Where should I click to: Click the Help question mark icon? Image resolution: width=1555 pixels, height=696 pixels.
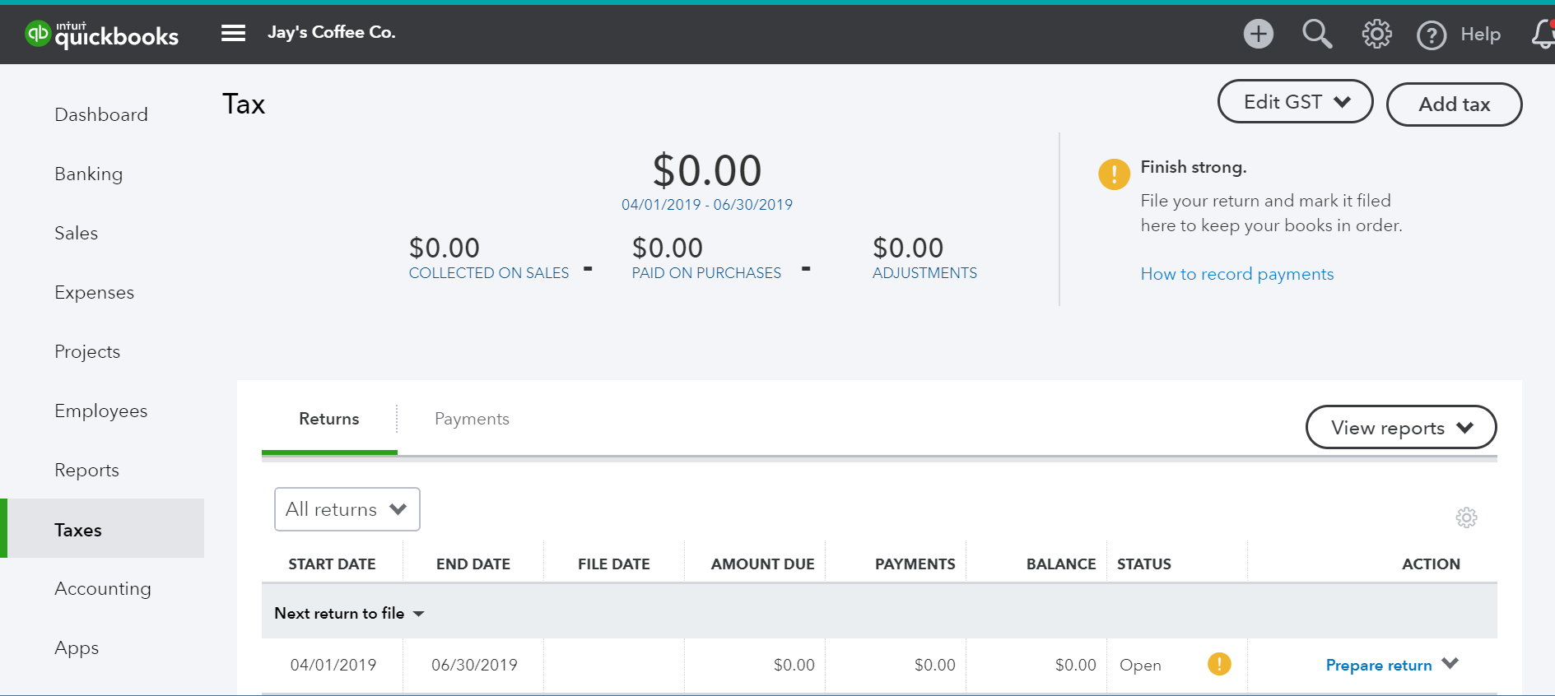[x=1432, y=35]
